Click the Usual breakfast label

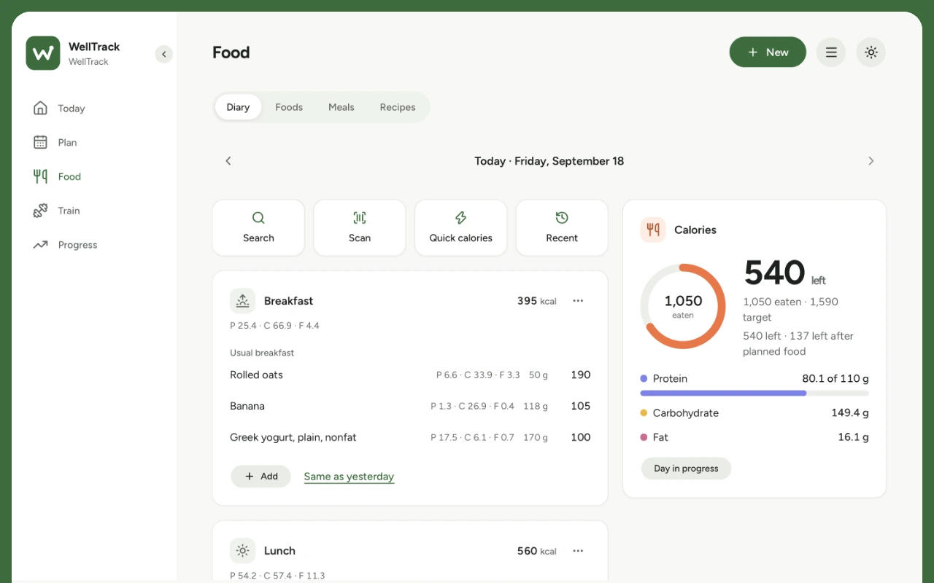262,353
